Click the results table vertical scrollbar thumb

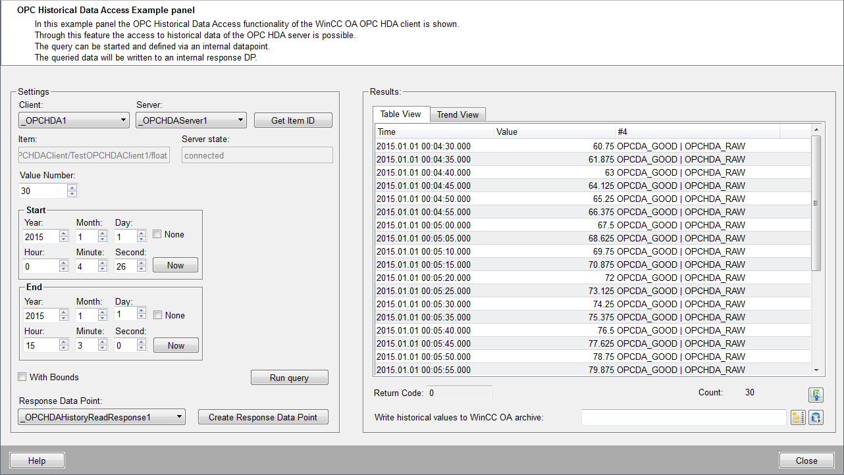816,203
